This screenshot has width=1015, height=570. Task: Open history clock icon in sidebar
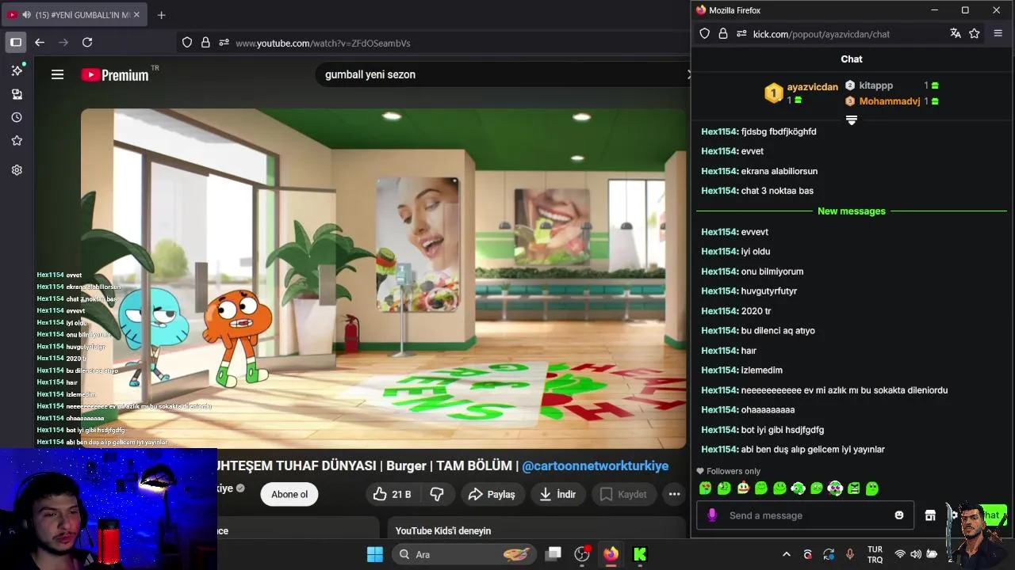coord(17,117)
